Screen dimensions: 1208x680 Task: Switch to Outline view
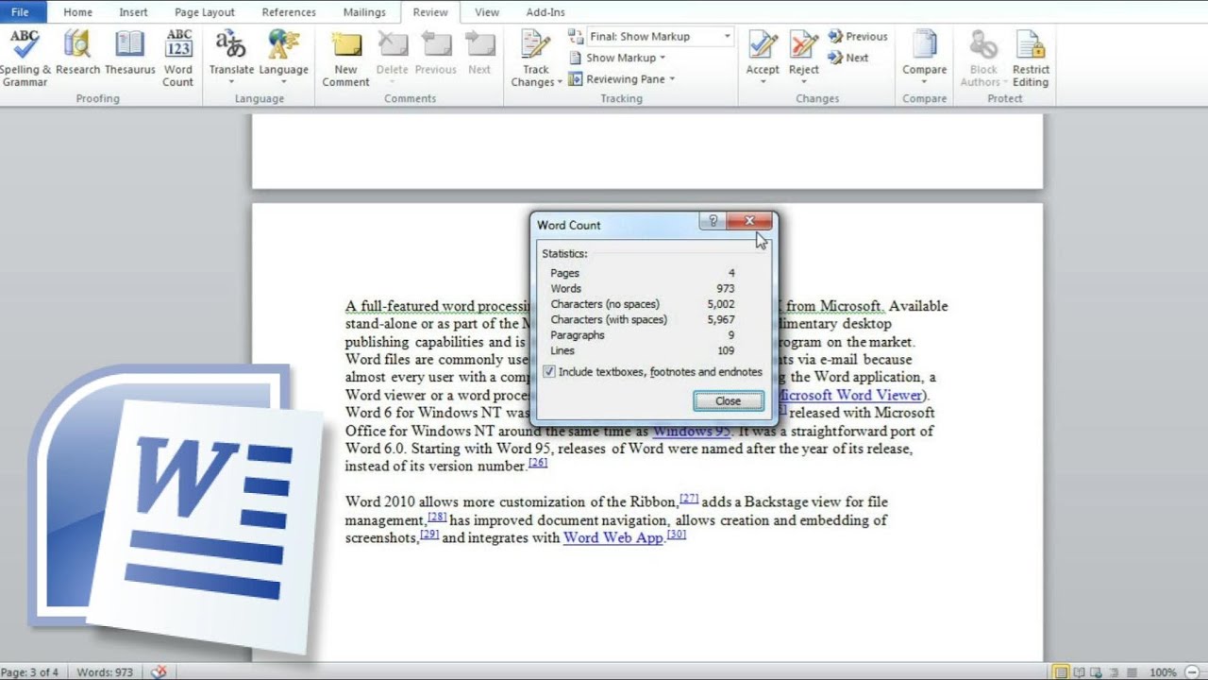point(1115,672)
